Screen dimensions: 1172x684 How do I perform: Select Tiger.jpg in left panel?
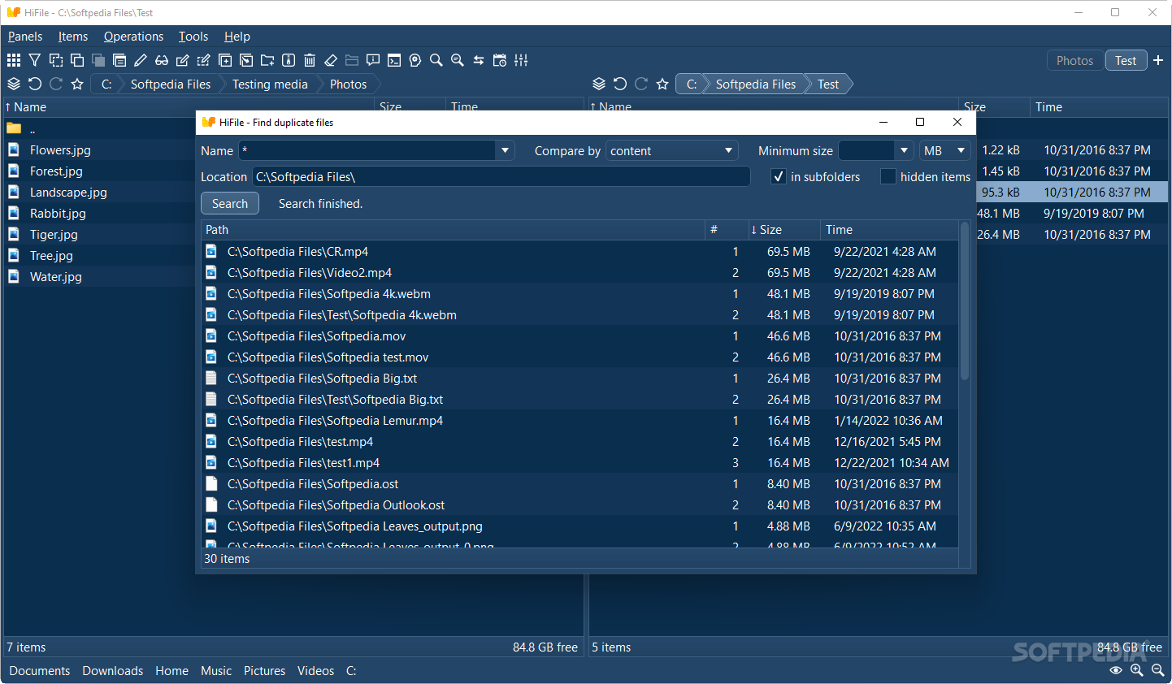point(54,235)
